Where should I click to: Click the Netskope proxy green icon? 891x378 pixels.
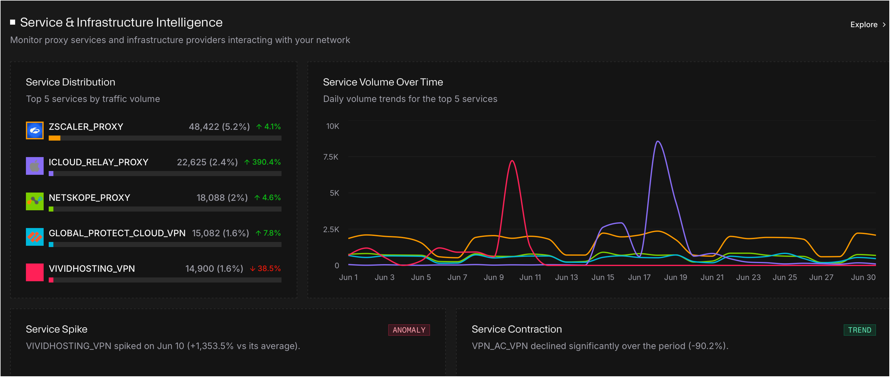click(34, 201)
